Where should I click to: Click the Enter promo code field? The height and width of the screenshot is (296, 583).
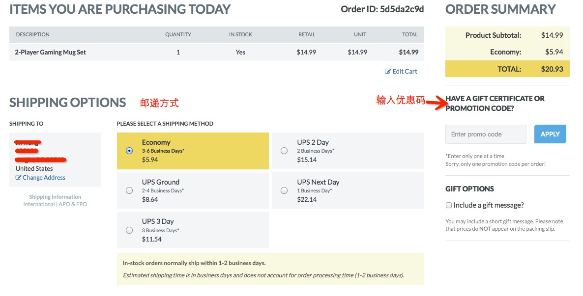(486, 134)
